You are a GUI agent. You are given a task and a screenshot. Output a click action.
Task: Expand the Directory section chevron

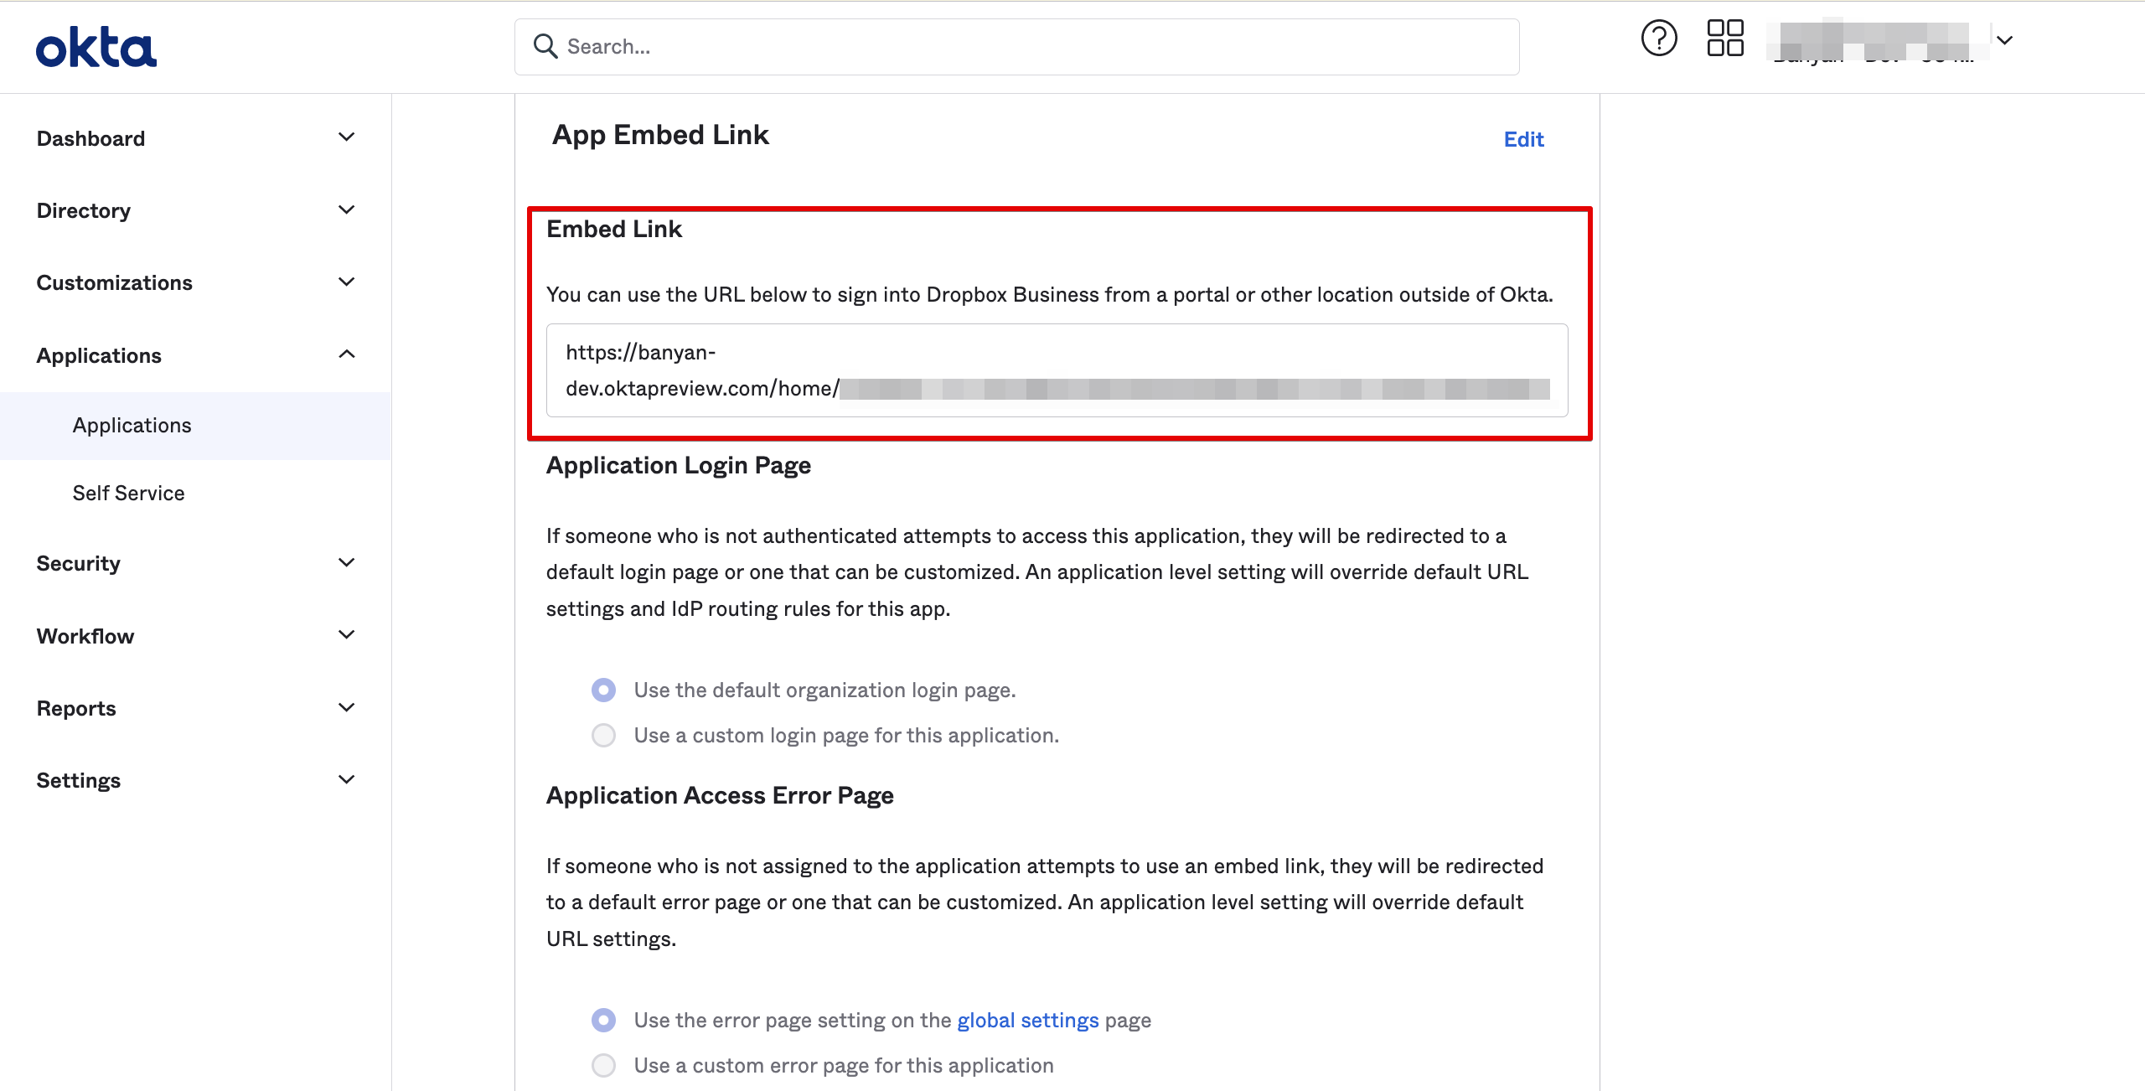[346, 209]
